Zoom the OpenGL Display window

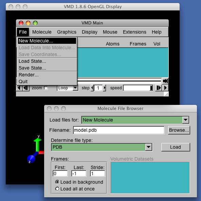click(25, 7)
